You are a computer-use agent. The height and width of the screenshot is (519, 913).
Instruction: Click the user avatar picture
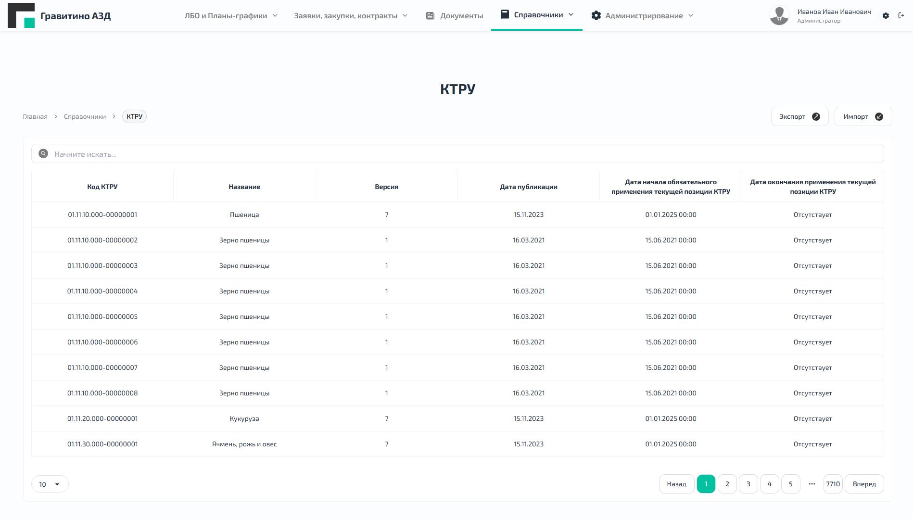click(779, 15)
